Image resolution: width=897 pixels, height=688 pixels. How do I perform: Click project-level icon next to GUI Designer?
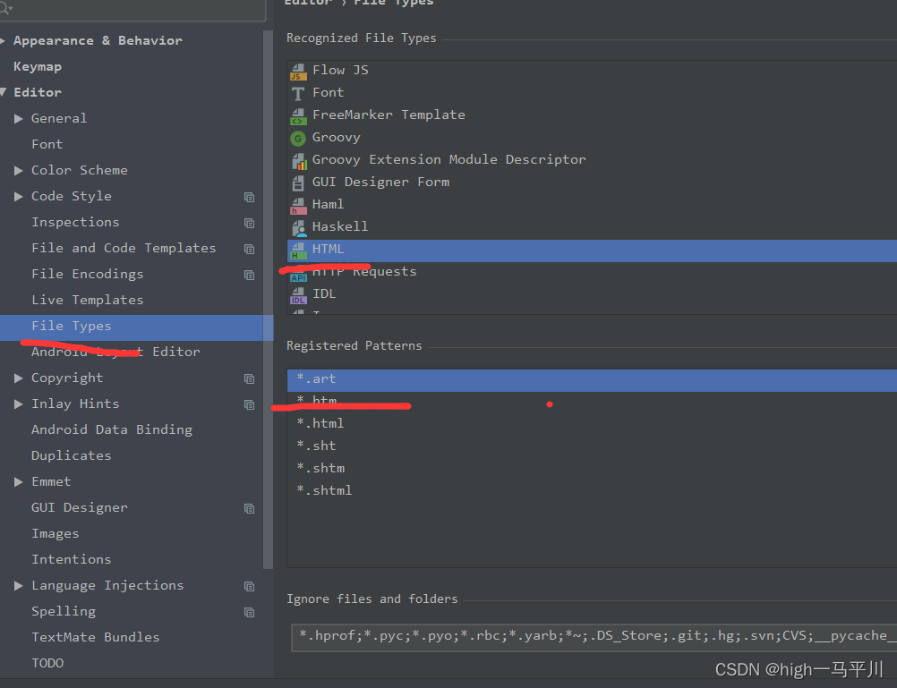click(x=250, y=508)
